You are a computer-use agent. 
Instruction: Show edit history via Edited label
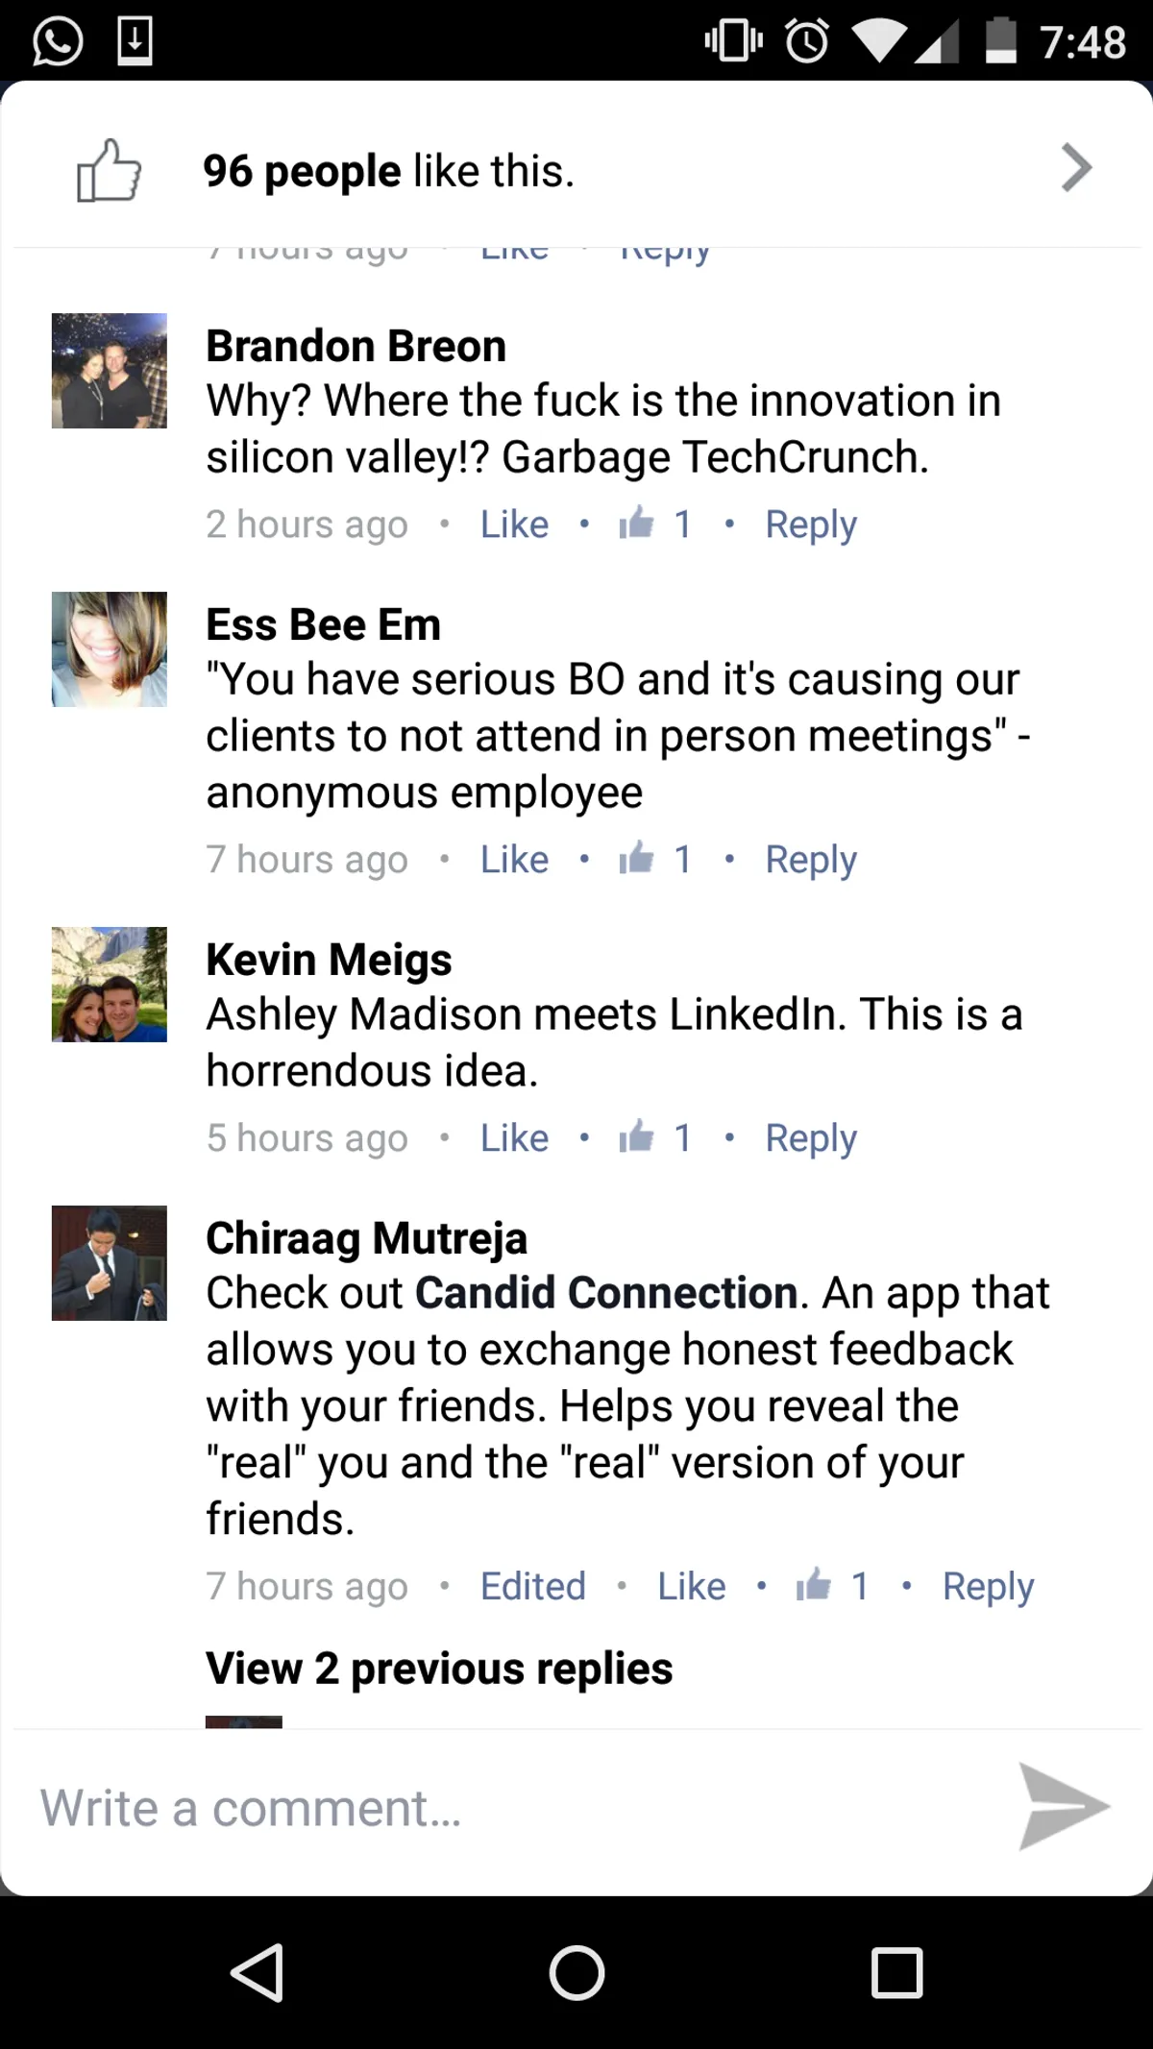click(532, 1586)
